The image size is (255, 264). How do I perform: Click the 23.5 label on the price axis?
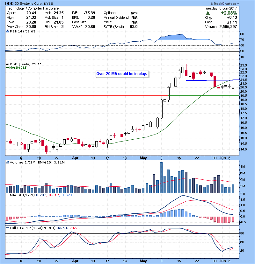[244, 65]
